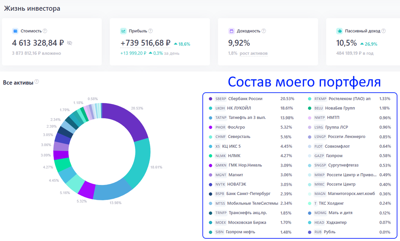Click the TRNFP ticker badge
Image resolution: width=400 pixels, height=241 pixels.
click(221, 213)
